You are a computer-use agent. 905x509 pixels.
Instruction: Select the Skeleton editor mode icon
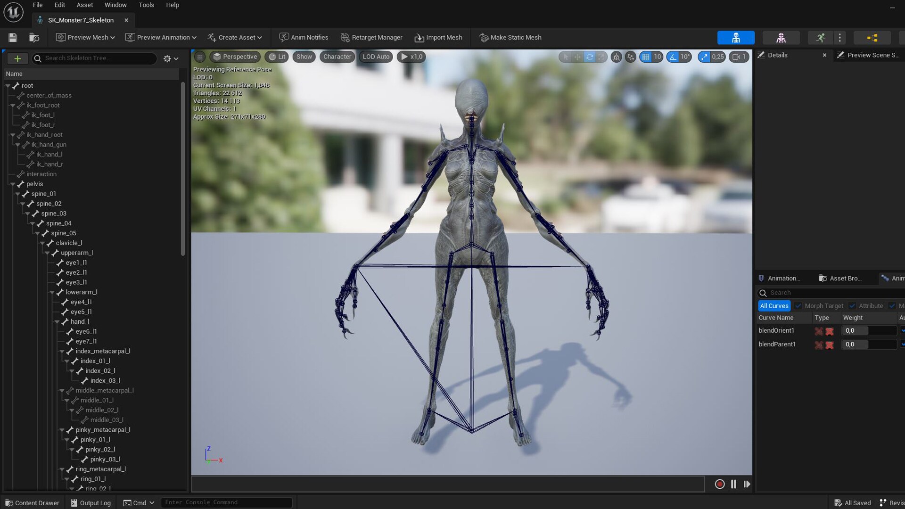tap(737, 38)
